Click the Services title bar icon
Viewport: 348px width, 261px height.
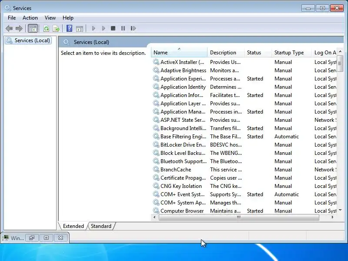(8, 8)
